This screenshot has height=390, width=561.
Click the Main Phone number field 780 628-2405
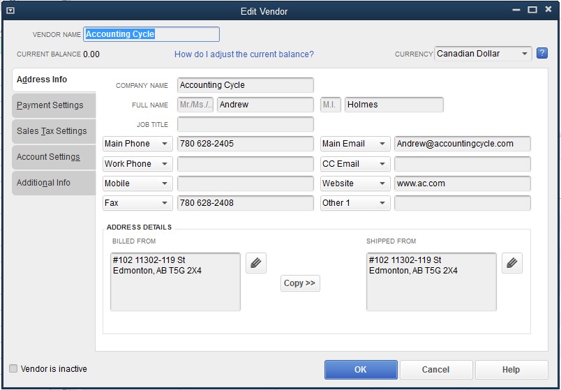pyautogui.click(x=246, y=144)
